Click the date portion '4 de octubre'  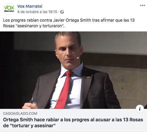28,12
